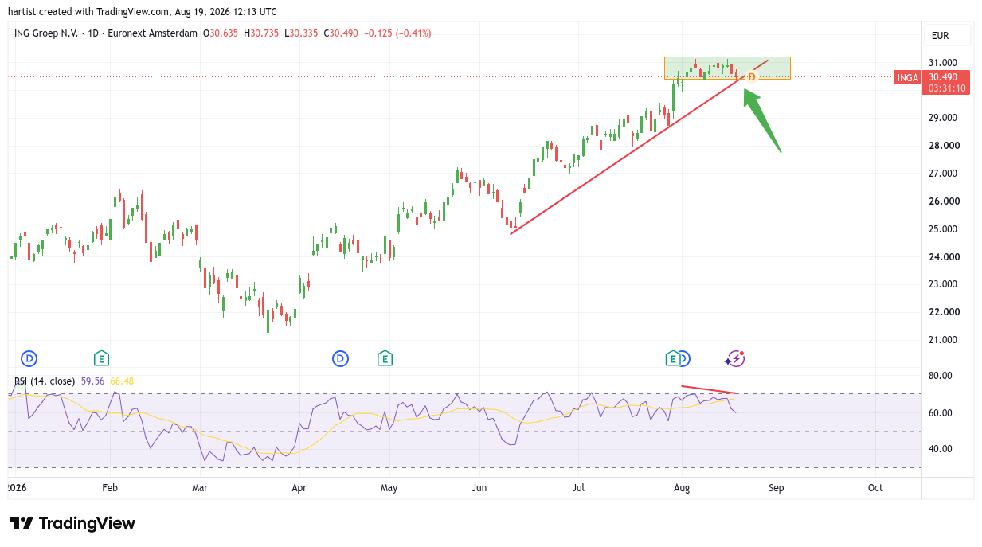This screenshot has height=547, width=982.
Task: Click the May label on time axis
Action: click(x=389, y=488)
